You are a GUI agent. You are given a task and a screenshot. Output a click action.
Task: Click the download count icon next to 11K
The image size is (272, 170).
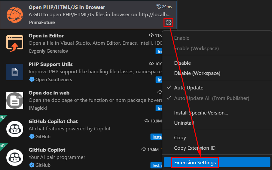pos(151,35)
